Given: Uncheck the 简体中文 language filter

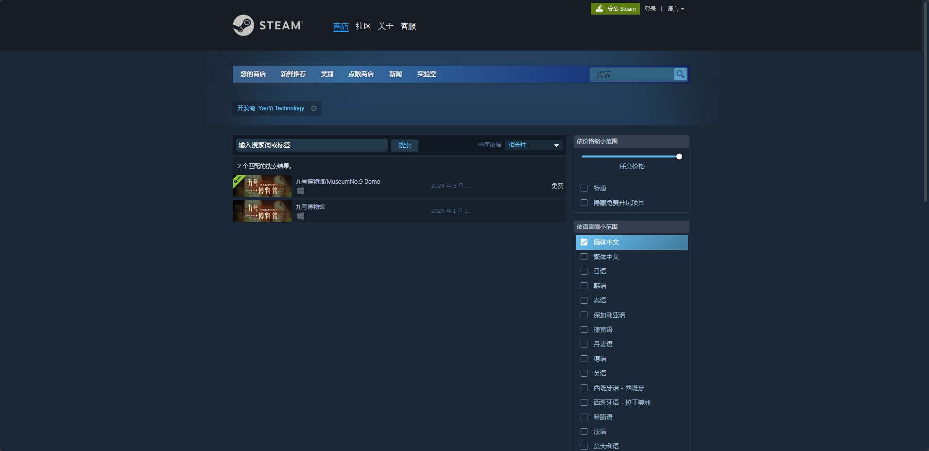Looking at the screenshot, I should pyautogui.click(x=584, y=242).
